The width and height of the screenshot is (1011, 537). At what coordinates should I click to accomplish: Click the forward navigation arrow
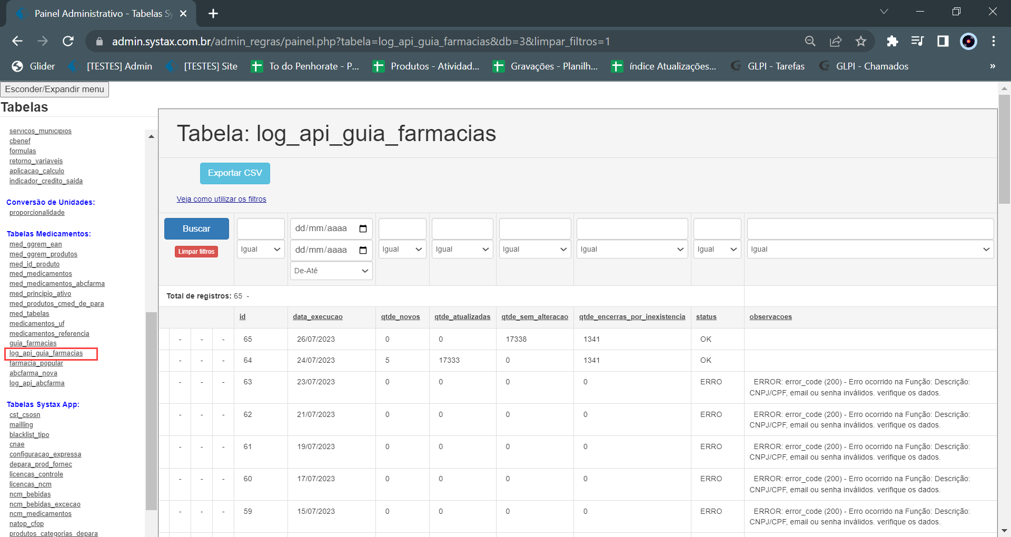(43, 41)
